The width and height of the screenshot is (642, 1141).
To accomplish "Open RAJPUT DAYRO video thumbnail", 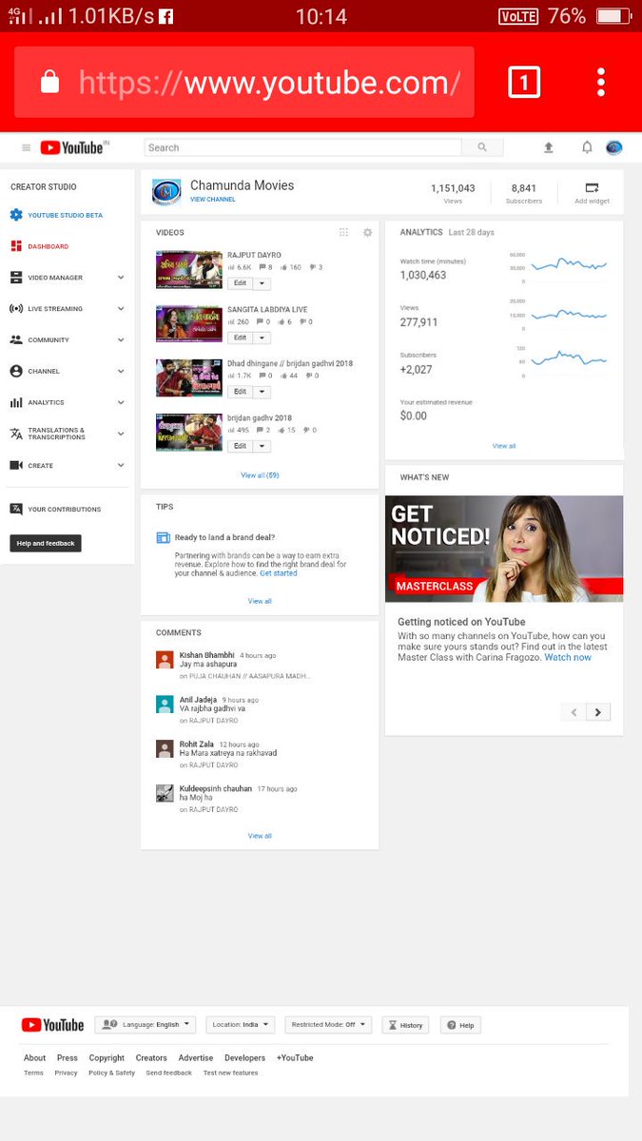I will click(x=189, y=269).
